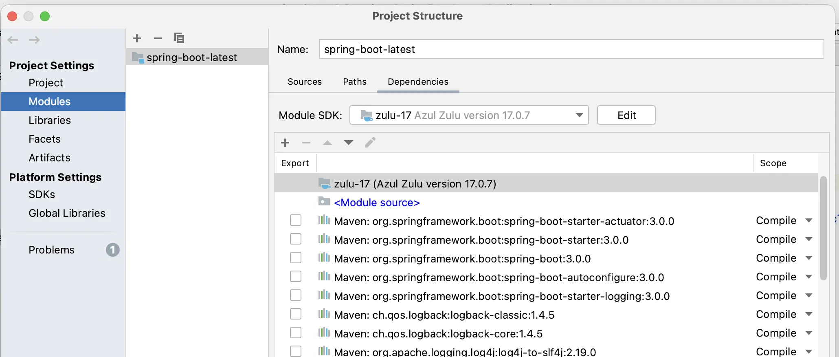This screenshot has height=357, width=839.
Task: Open the Libraries settings section
Action: [50, 120]
